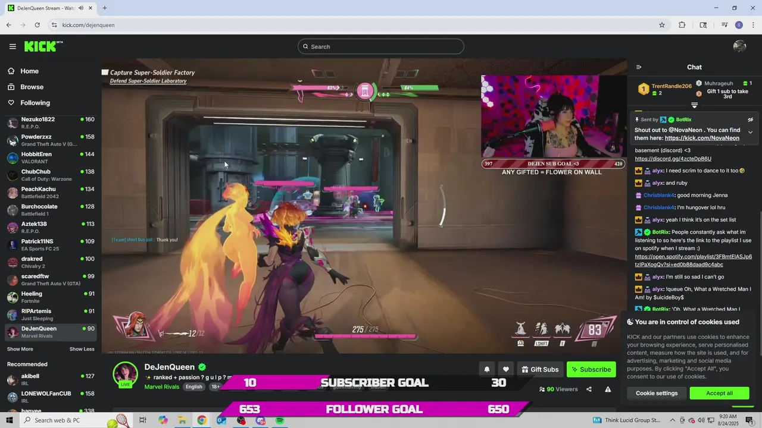
Task: Open Heeling channel in sidebar
Action: [51, 297]
